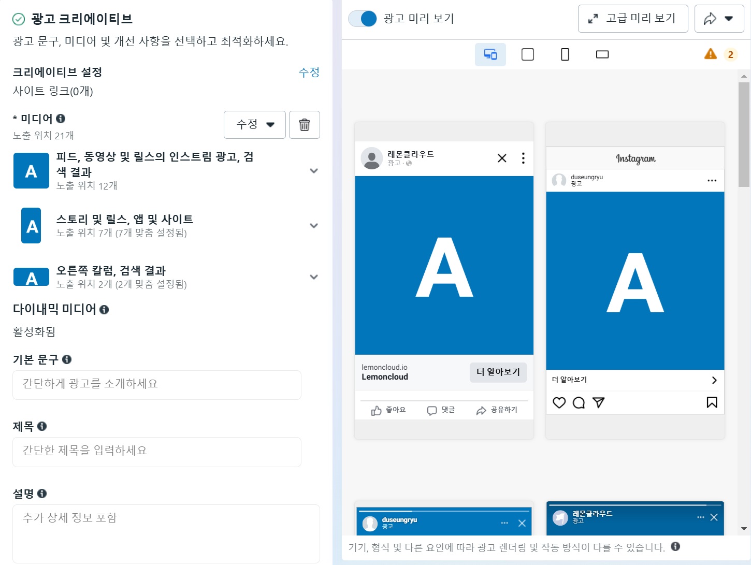
Task: Focus the 기본 문구 text field
Action: point(157,385)
